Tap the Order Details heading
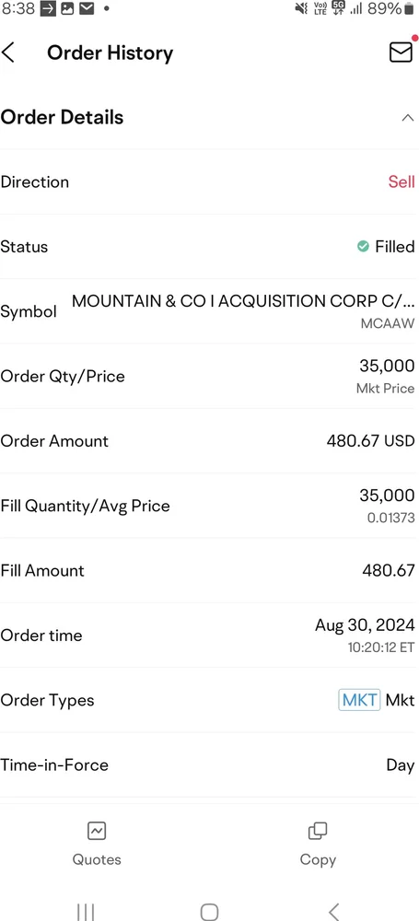 point(62,118)
